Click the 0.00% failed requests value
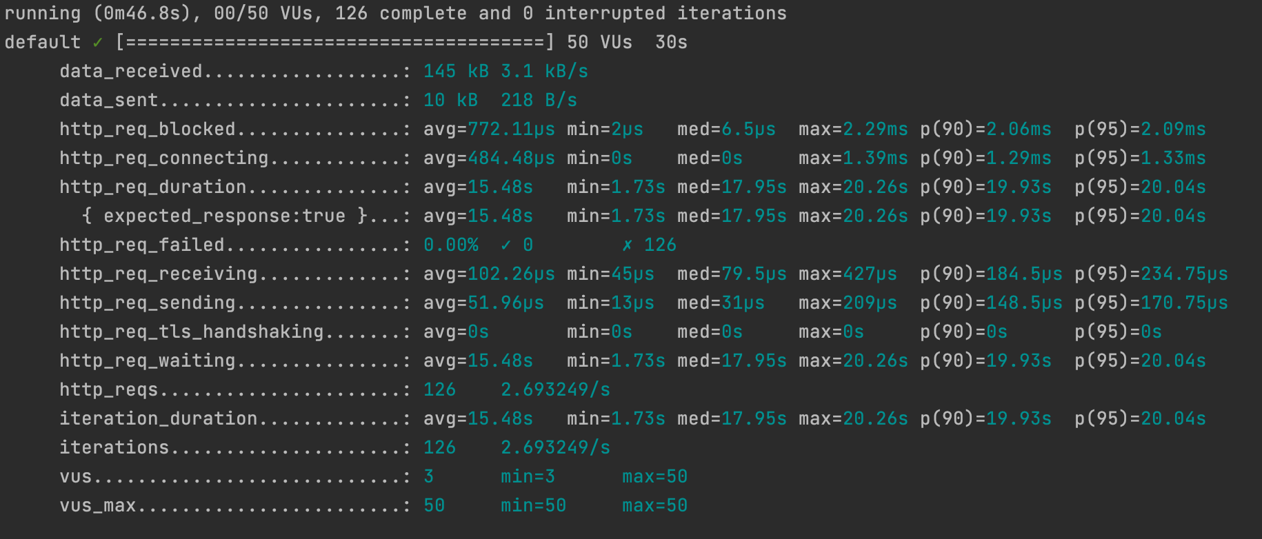This screenshot has height=539, width=1262. tap(451, 245)
